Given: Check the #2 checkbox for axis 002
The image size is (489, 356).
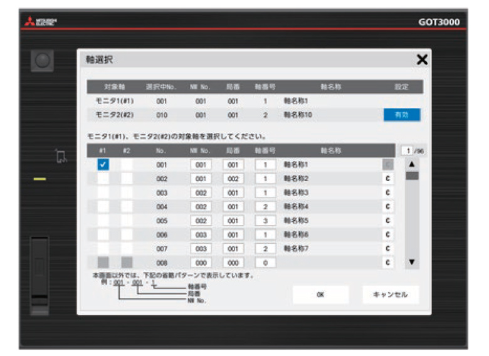Looking at the screenshot, I should pyautogui.click(x=127, y=179).
